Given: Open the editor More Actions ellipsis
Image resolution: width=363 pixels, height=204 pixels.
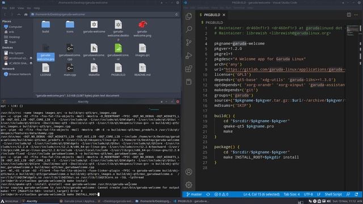Looking at the screenshot, I should 356,15.
